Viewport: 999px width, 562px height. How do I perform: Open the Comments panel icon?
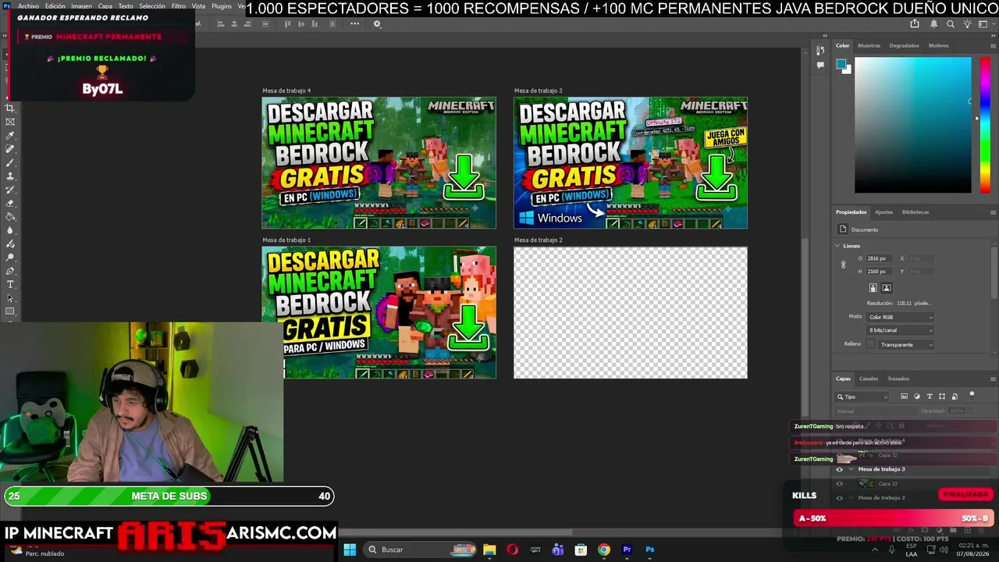820,66
